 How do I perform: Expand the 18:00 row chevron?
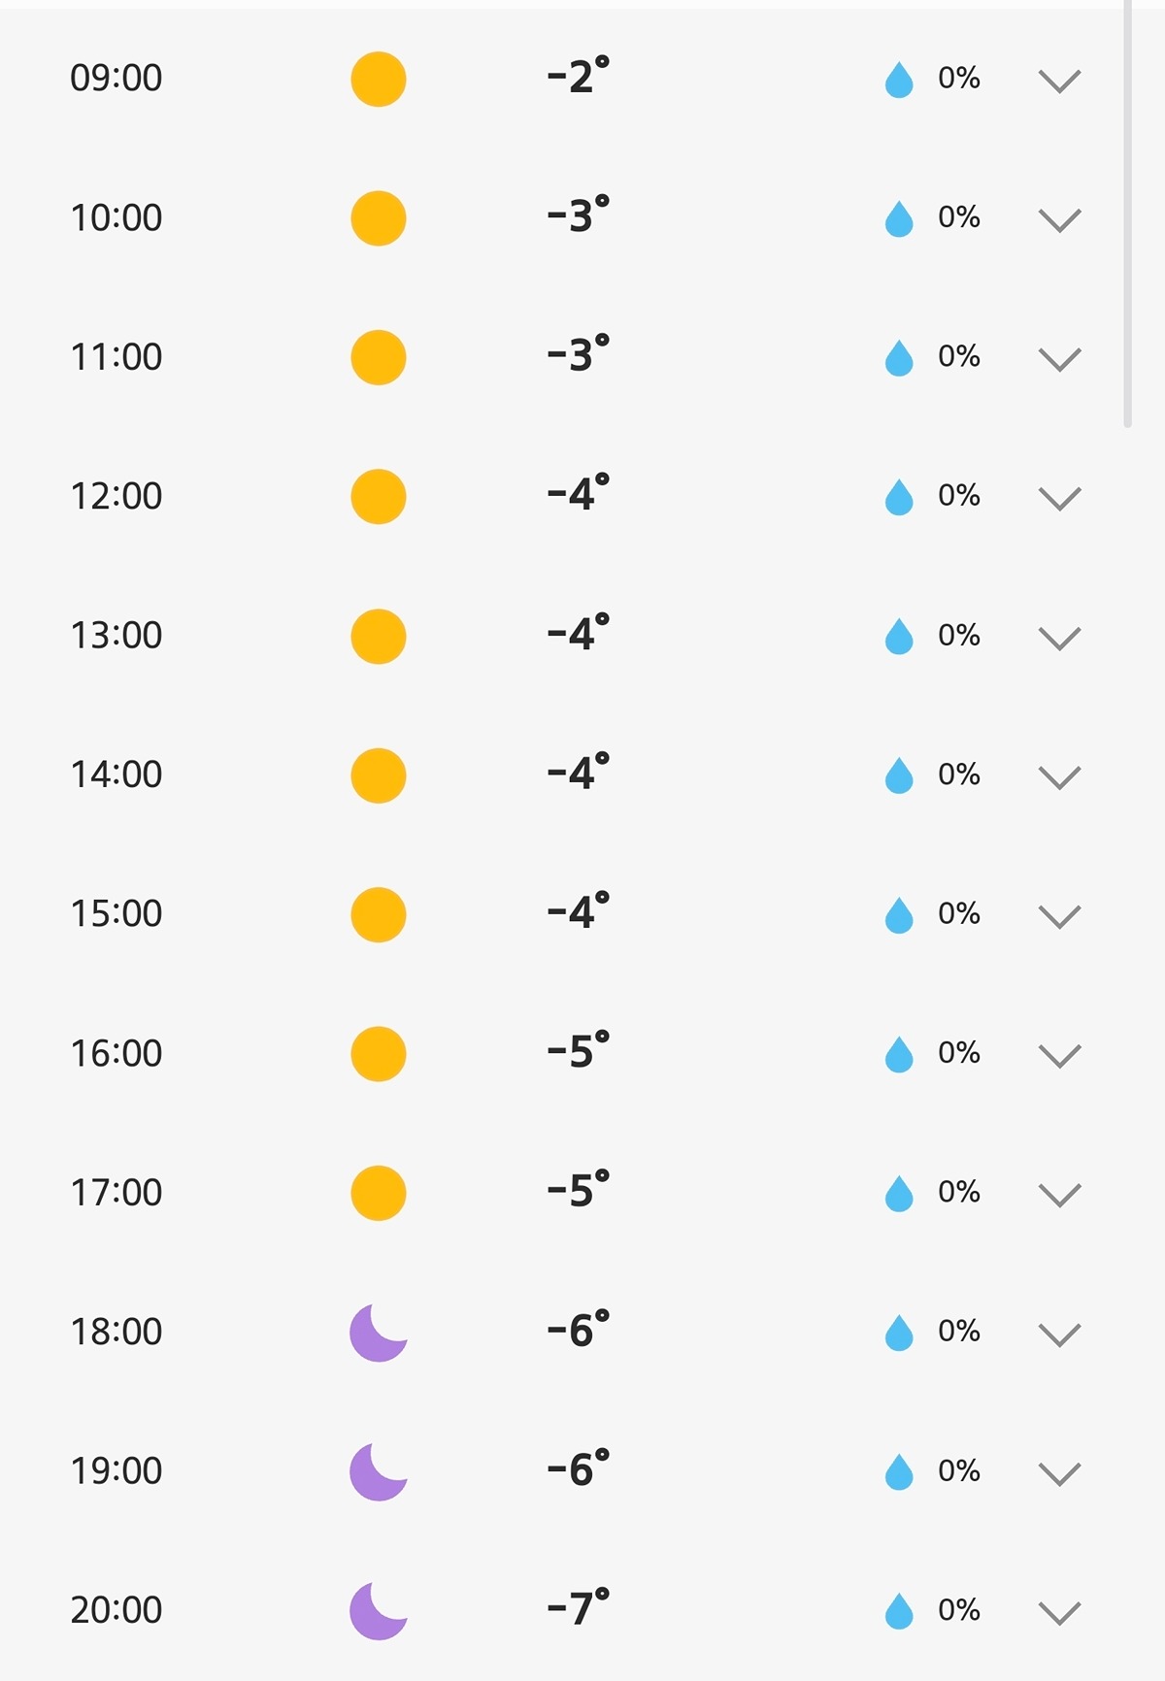coord(1059,1334)
